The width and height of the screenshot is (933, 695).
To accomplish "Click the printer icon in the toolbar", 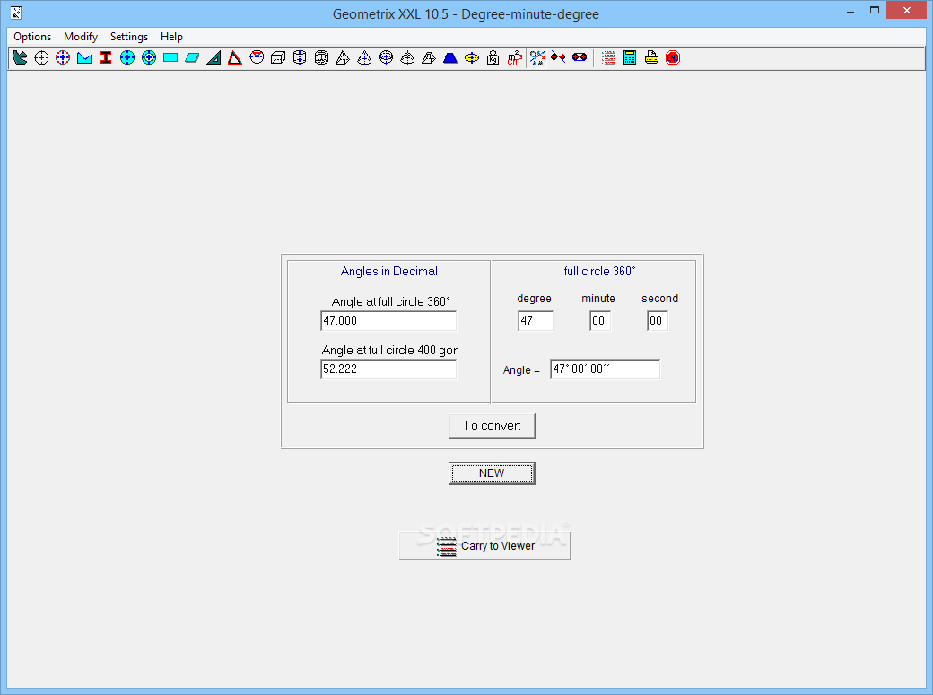I will point(651,57).
